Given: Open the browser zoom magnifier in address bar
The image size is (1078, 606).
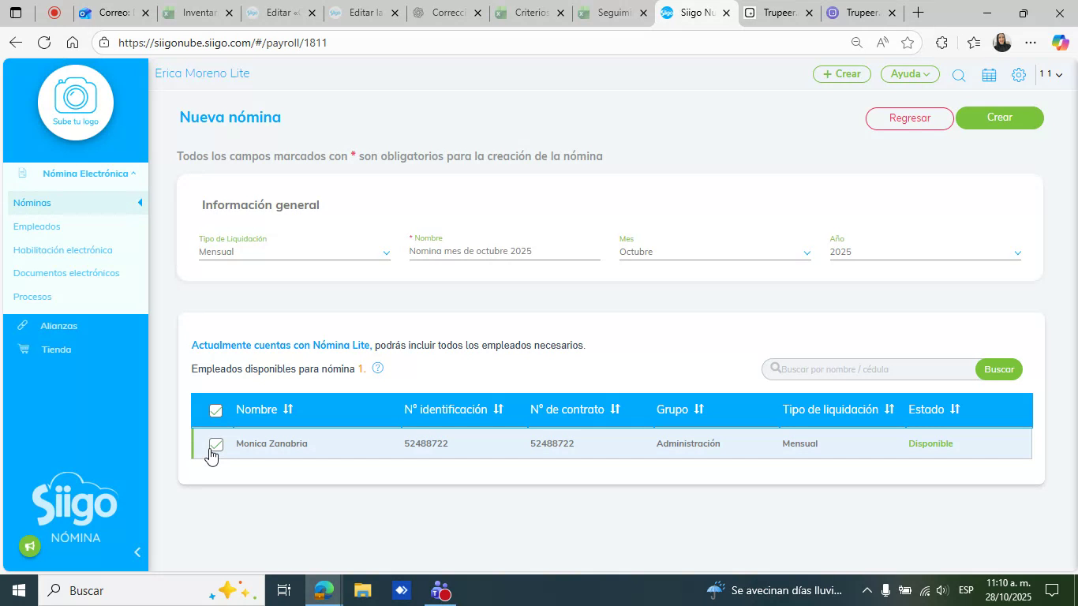Looking at the screenshot, I should (x=856, y=43).
